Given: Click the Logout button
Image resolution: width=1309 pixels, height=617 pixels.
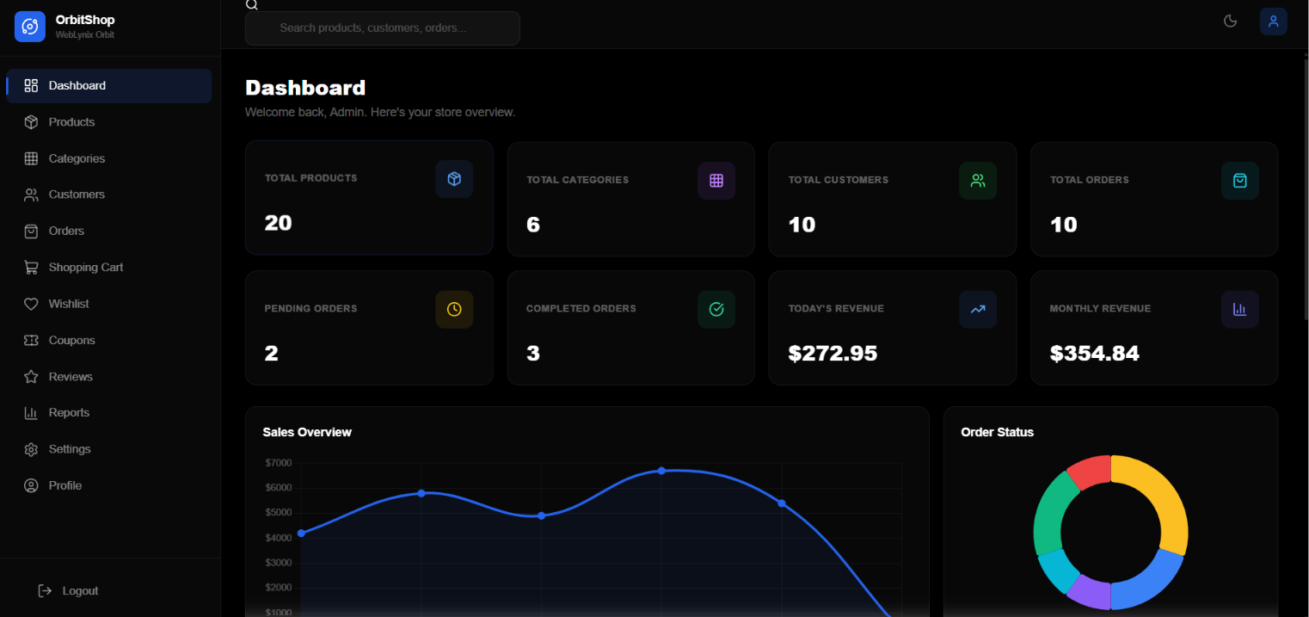Looking at the screenshot, I should tap(69, 591).
